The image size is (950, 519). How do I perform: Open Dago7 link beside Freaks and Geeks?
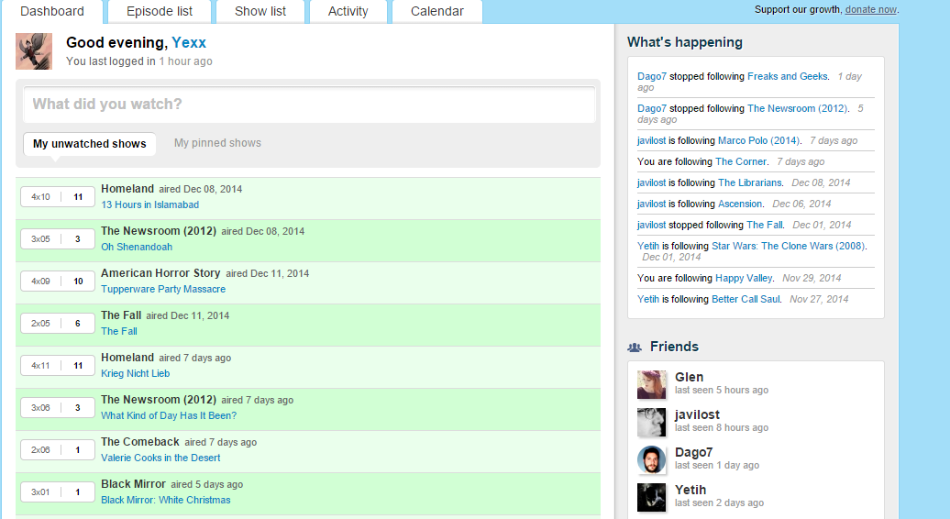[x=651, y=76]
